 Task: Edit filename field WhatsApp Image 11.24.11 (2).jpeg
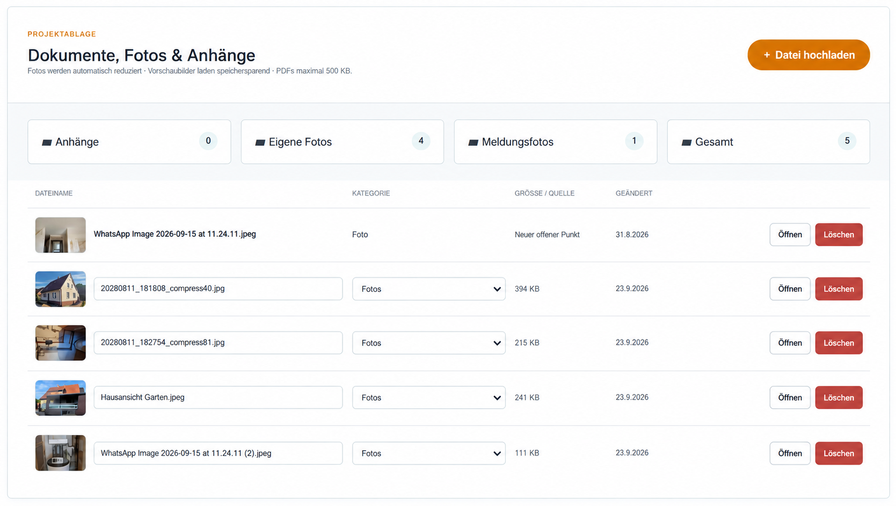tap(218, 453)
